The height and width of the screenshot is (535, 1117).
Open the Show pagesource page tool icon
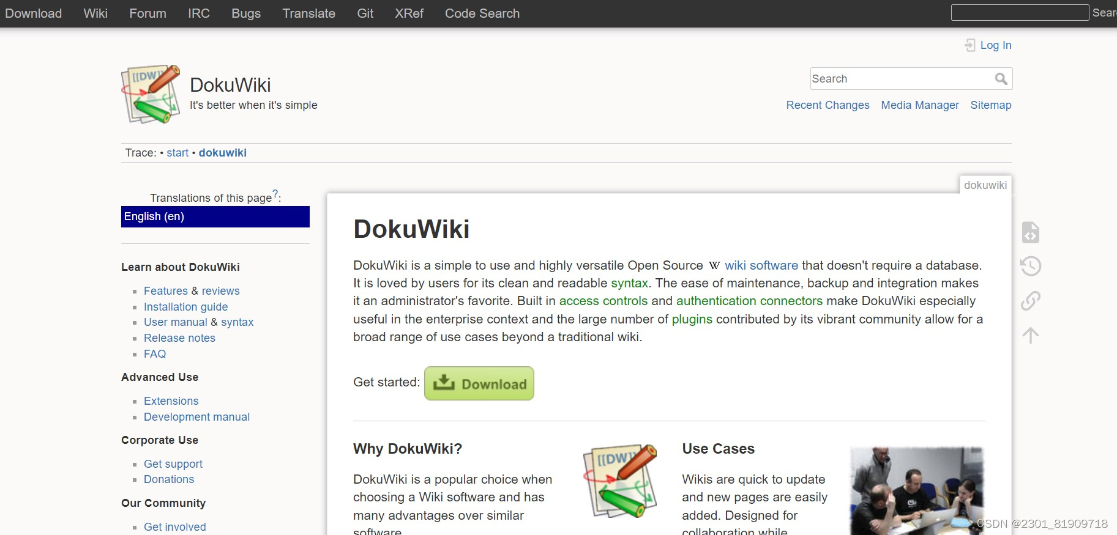tap(1031, 232)
